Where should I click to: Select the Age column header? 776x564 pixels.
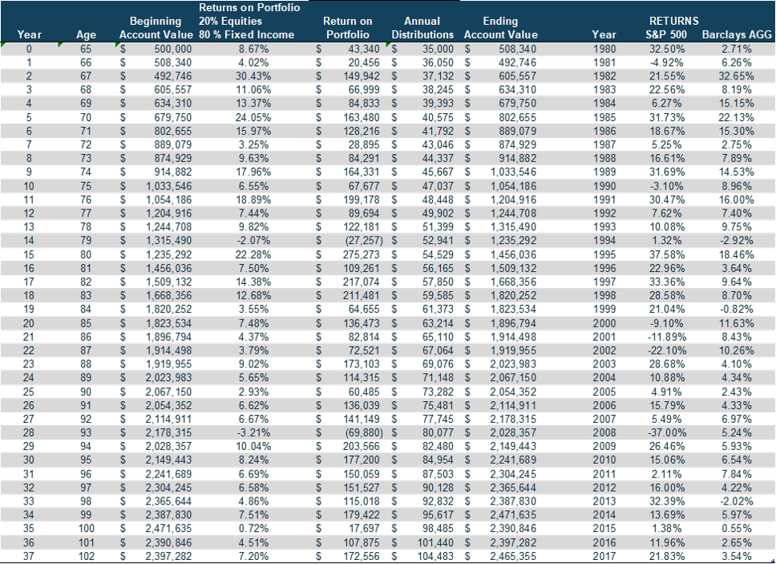pos(86,35)
